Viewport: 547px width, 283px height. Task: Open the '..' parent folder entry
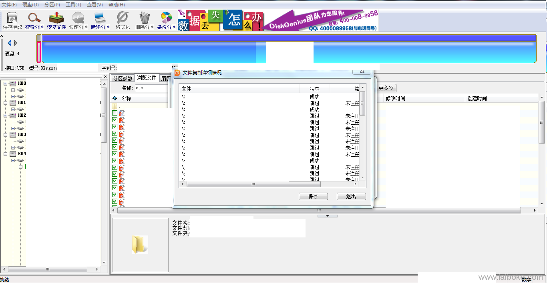click(x=118, y=107)
